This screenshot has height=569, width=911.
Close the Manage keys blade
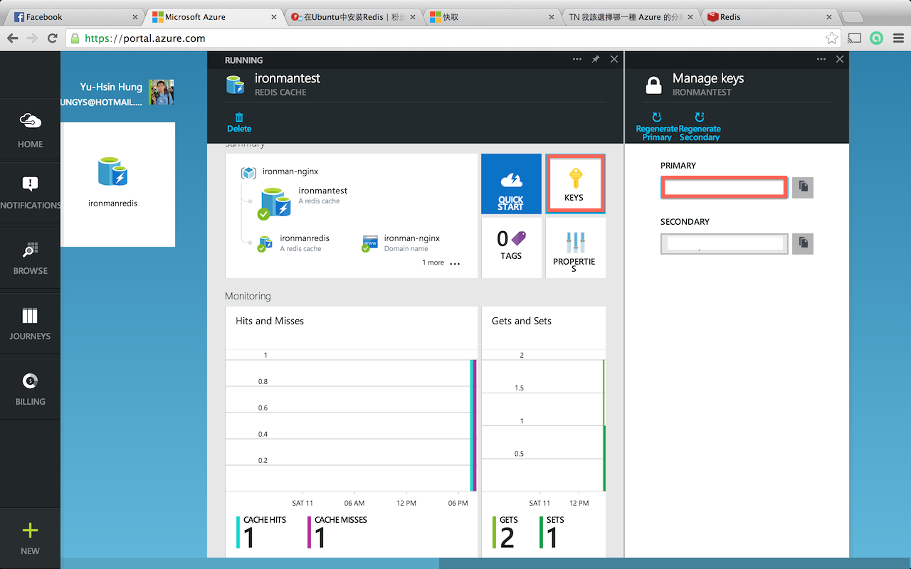pos(840,60)
